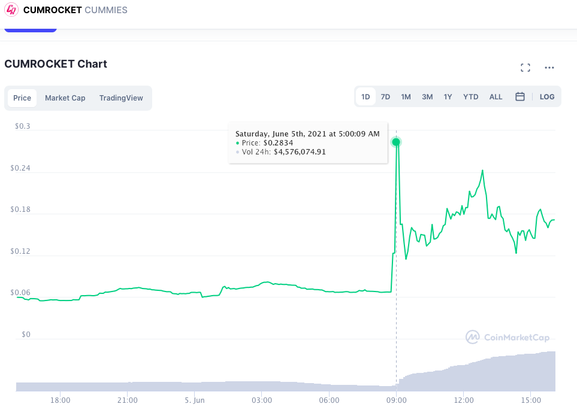Click the blue button under the header
This screenshot has width=577, height=413.
point(31,30)
